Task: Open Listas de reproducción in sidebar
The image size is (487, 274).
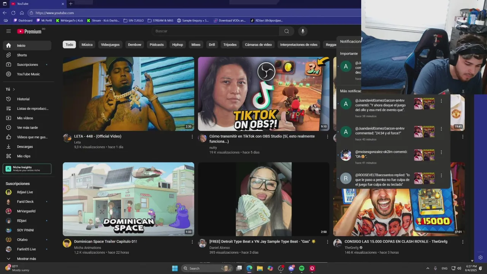Action: [27, 108]
